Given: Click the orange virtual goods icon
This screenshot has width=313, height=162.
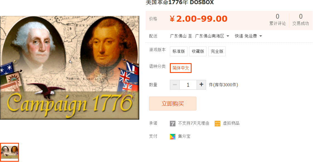Looking at the screenshot, I should (217, 124).
